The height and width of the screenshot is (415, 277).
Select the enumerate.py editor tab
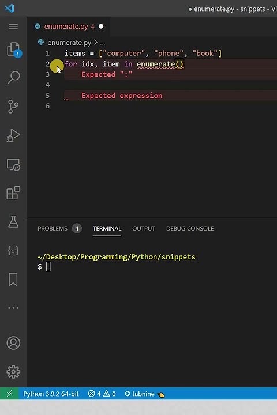68,27
